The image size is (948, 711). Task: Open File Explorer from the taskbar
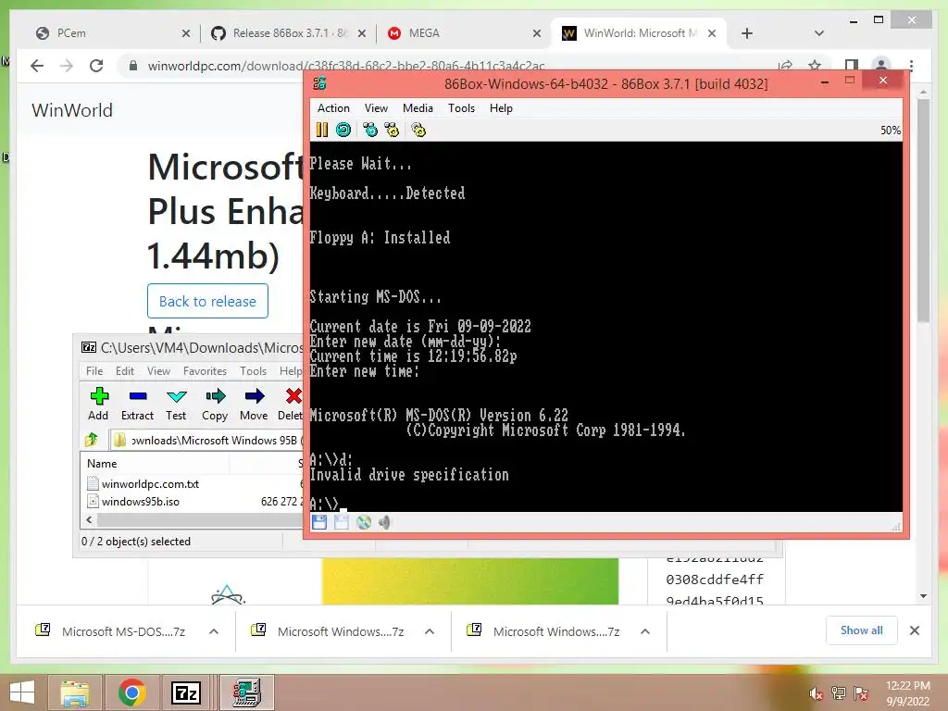pos(74,692)
